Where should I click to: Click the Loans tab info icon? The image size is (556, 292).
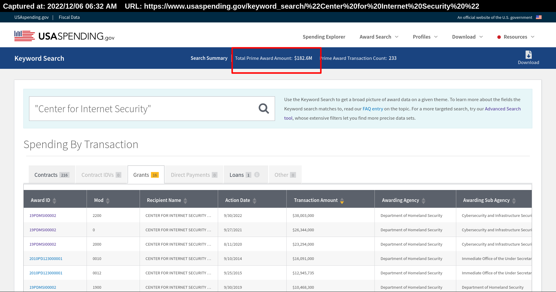tap(257, 175)
